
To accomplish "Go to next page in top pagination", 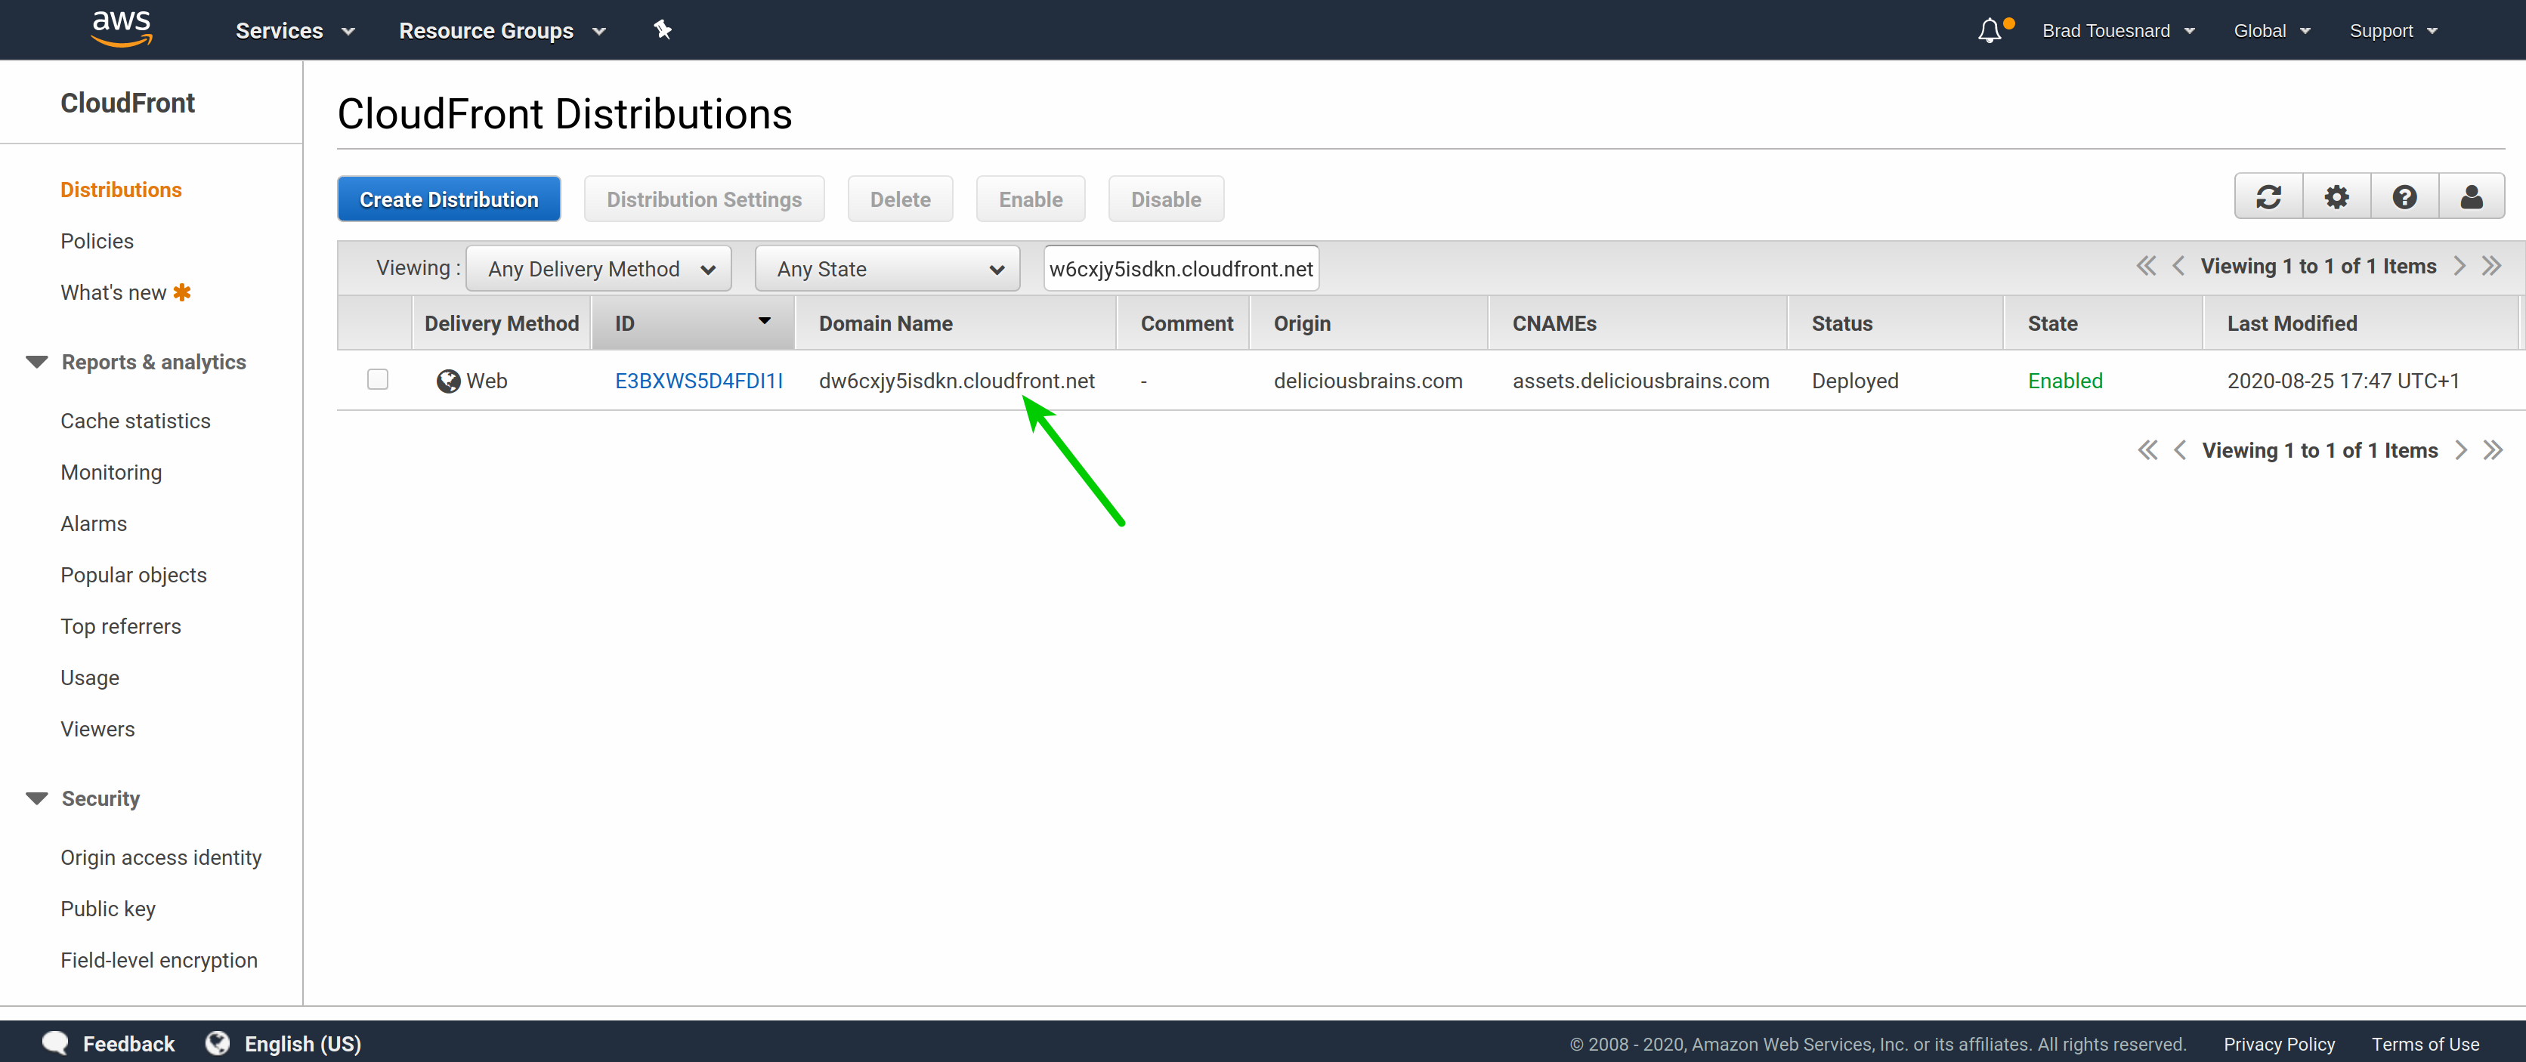I will click(2458, 266).
